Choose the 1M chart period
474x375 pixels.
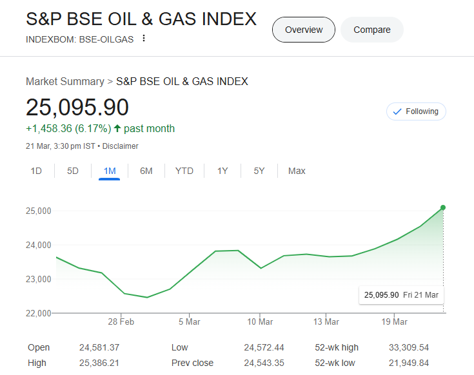[110, 171]
